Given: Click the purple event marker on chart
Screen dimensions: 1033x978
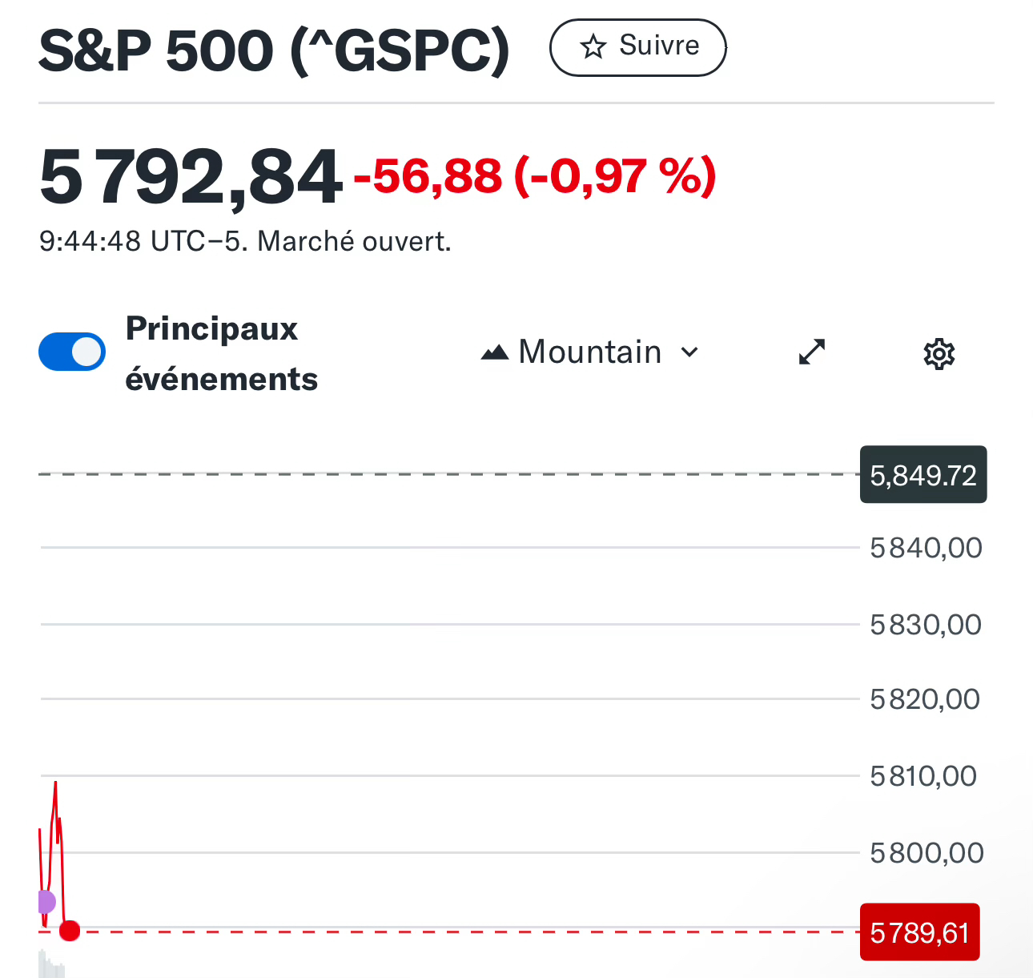Looking at the screenshot, I should coord(46,902).
